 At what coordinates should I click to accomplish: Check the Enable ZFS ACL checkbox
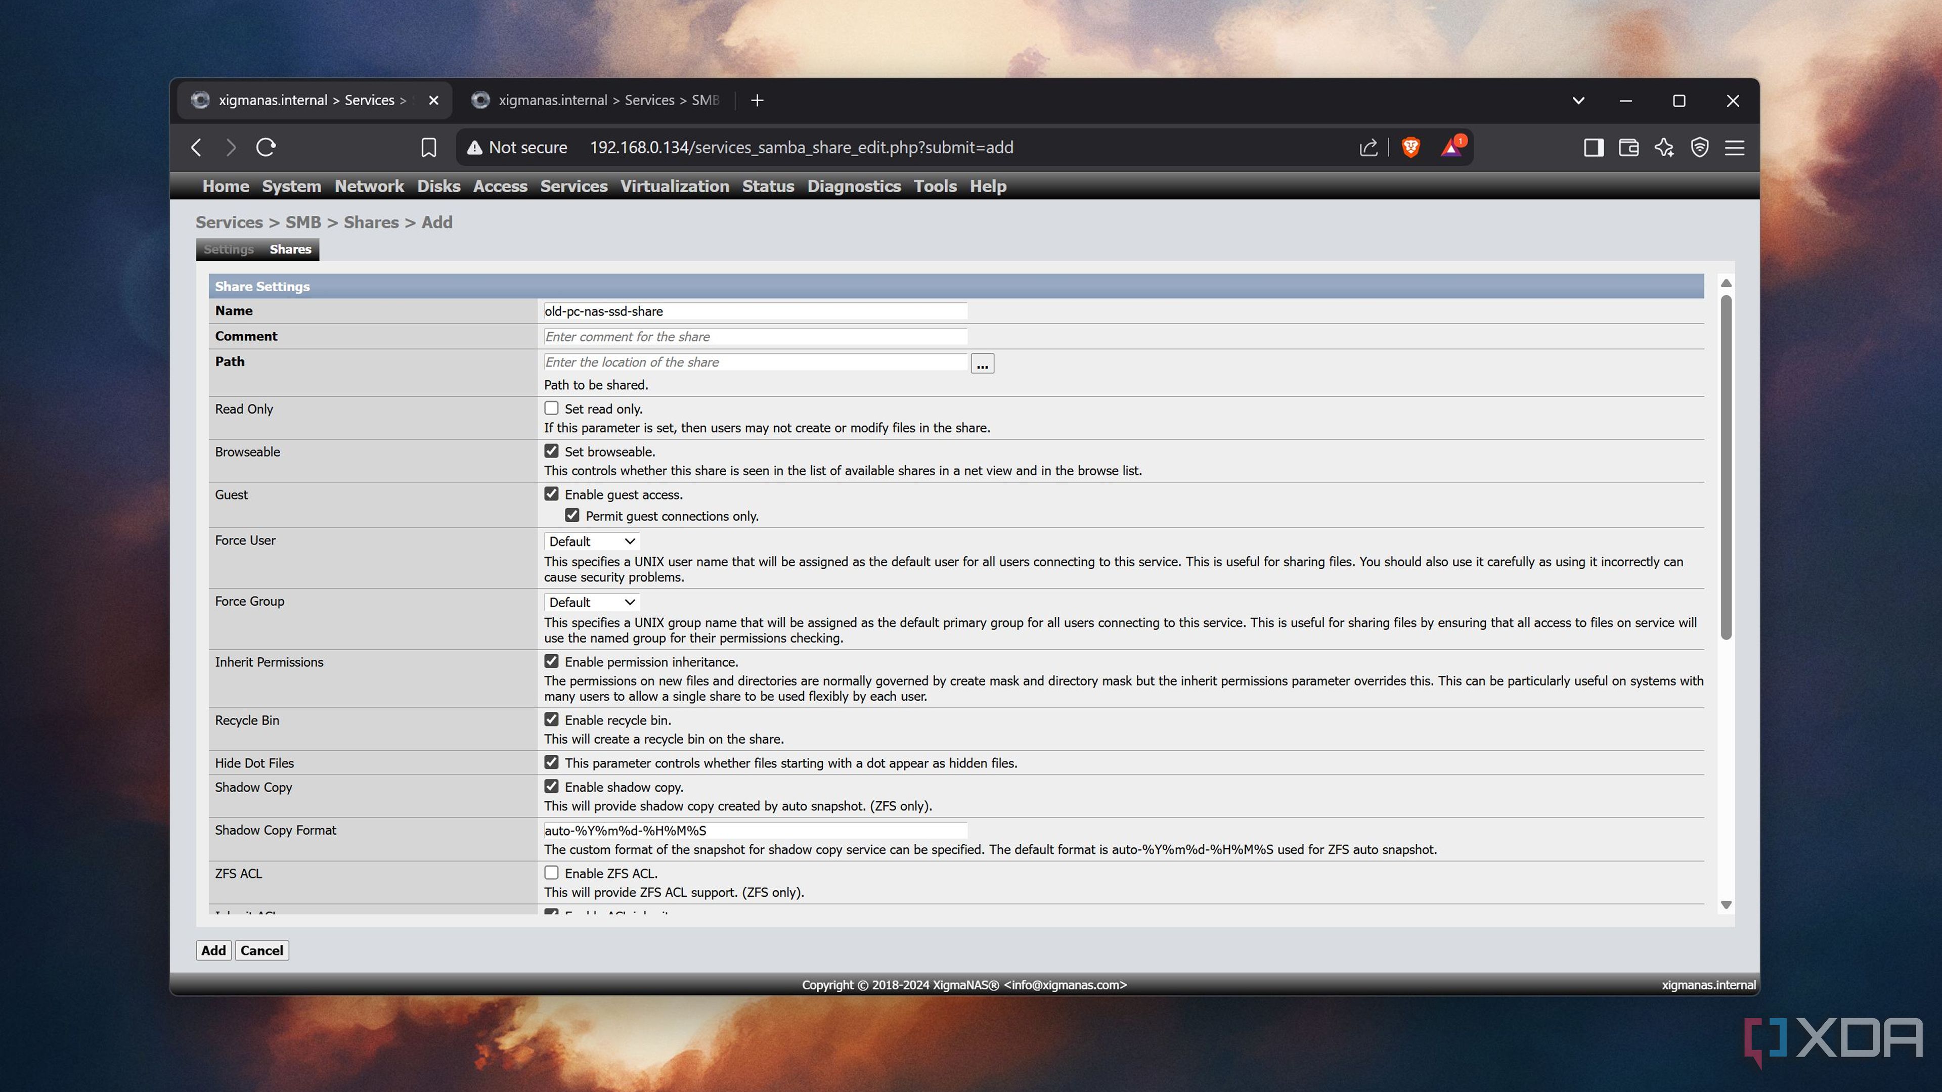click(552, 873)
